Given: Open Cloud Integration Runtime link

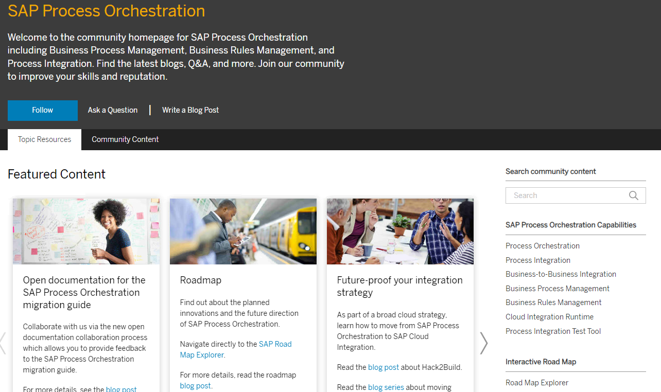Looking at the screenshot, I should pos(549,317).
